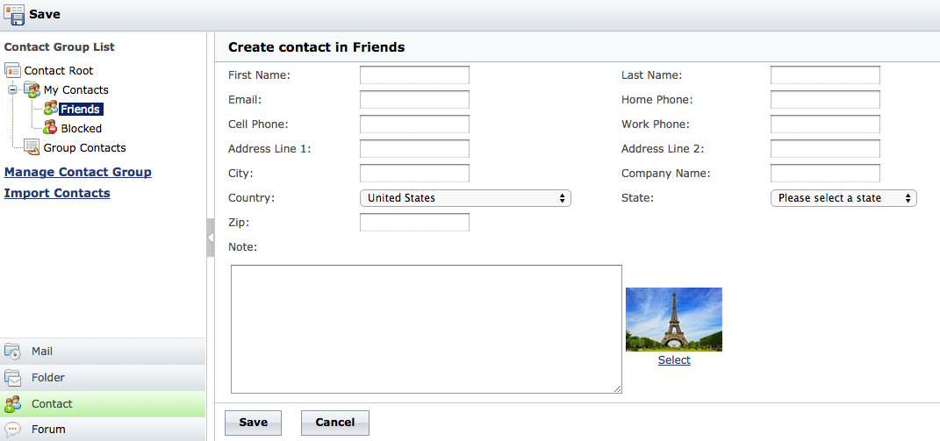Click the Save floppy disk icon in toolbar
Screen dimensions: 940x441
click(14, 15)
